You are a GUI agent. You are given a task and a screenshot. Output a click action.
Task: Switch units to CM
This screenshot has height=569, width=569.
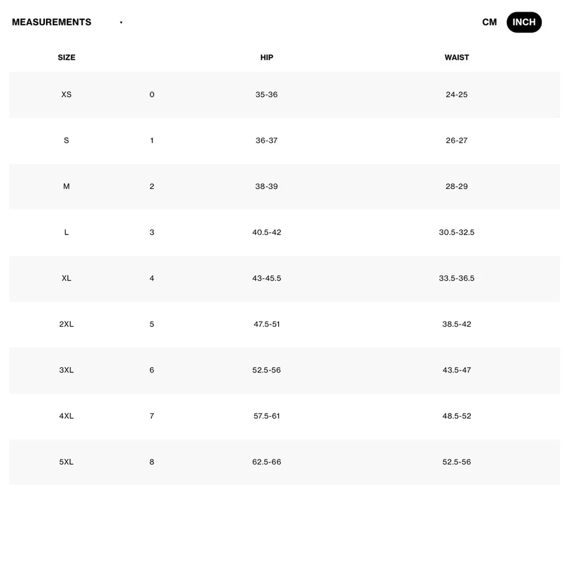[489, 22]
